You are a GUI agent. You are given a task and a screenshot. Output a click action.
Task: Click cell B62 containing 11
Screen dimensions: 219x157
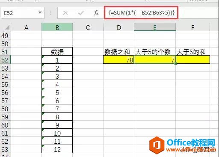[x=57, y=141]
